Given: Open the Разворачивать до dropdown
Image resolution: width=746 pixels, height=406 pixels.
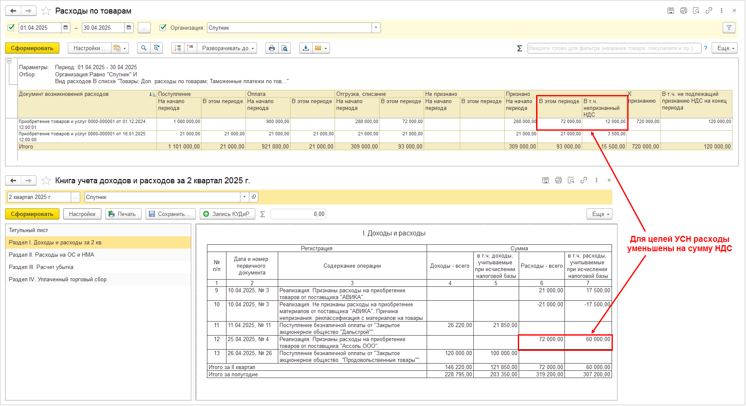Looking at the screenshot, I should [229, 48].
